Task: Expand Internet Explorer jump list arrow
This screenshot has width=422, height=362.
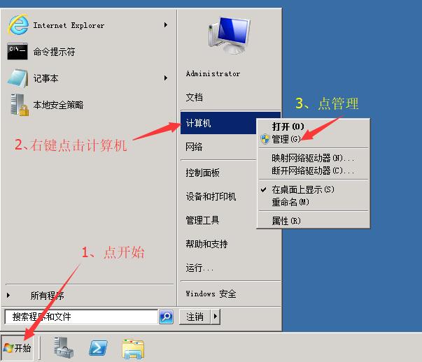Action: [166, 26]
